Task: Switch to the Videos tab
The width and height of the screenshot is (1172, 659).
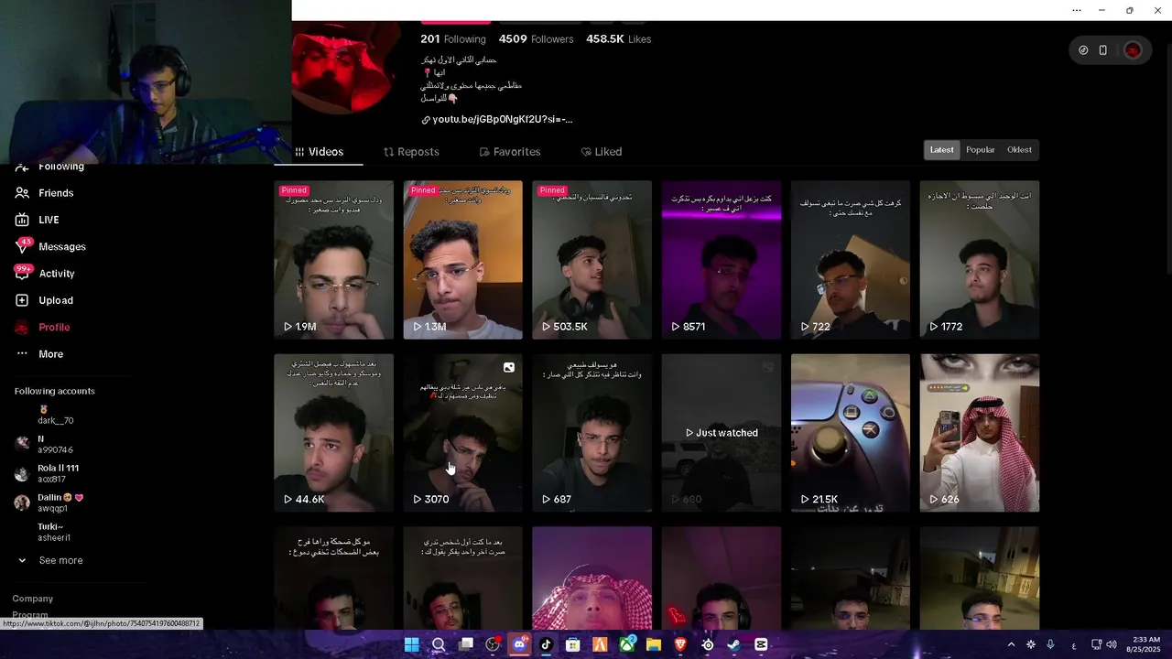Action: click(x=319, y=152)
